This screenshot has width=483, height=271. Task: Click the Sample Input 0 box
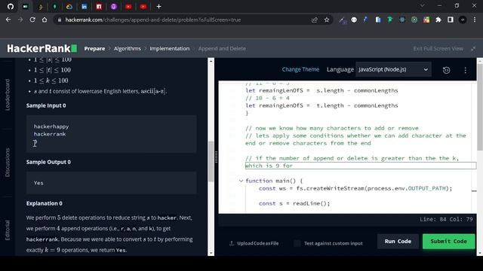tap(111, 134)
